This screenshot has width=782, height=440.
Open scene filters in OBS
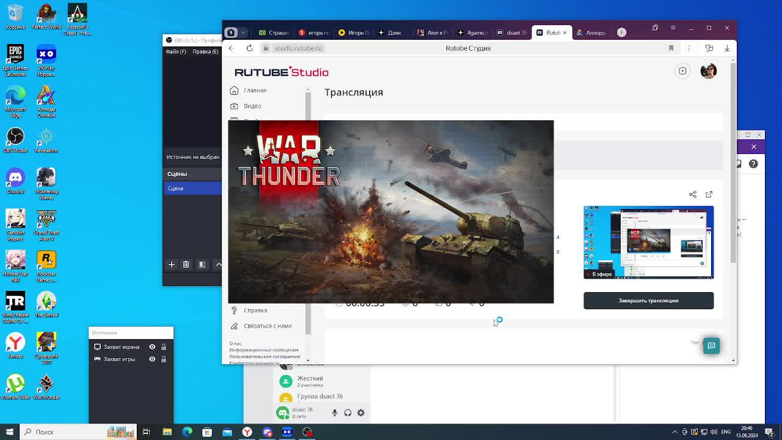coord(202,265)
